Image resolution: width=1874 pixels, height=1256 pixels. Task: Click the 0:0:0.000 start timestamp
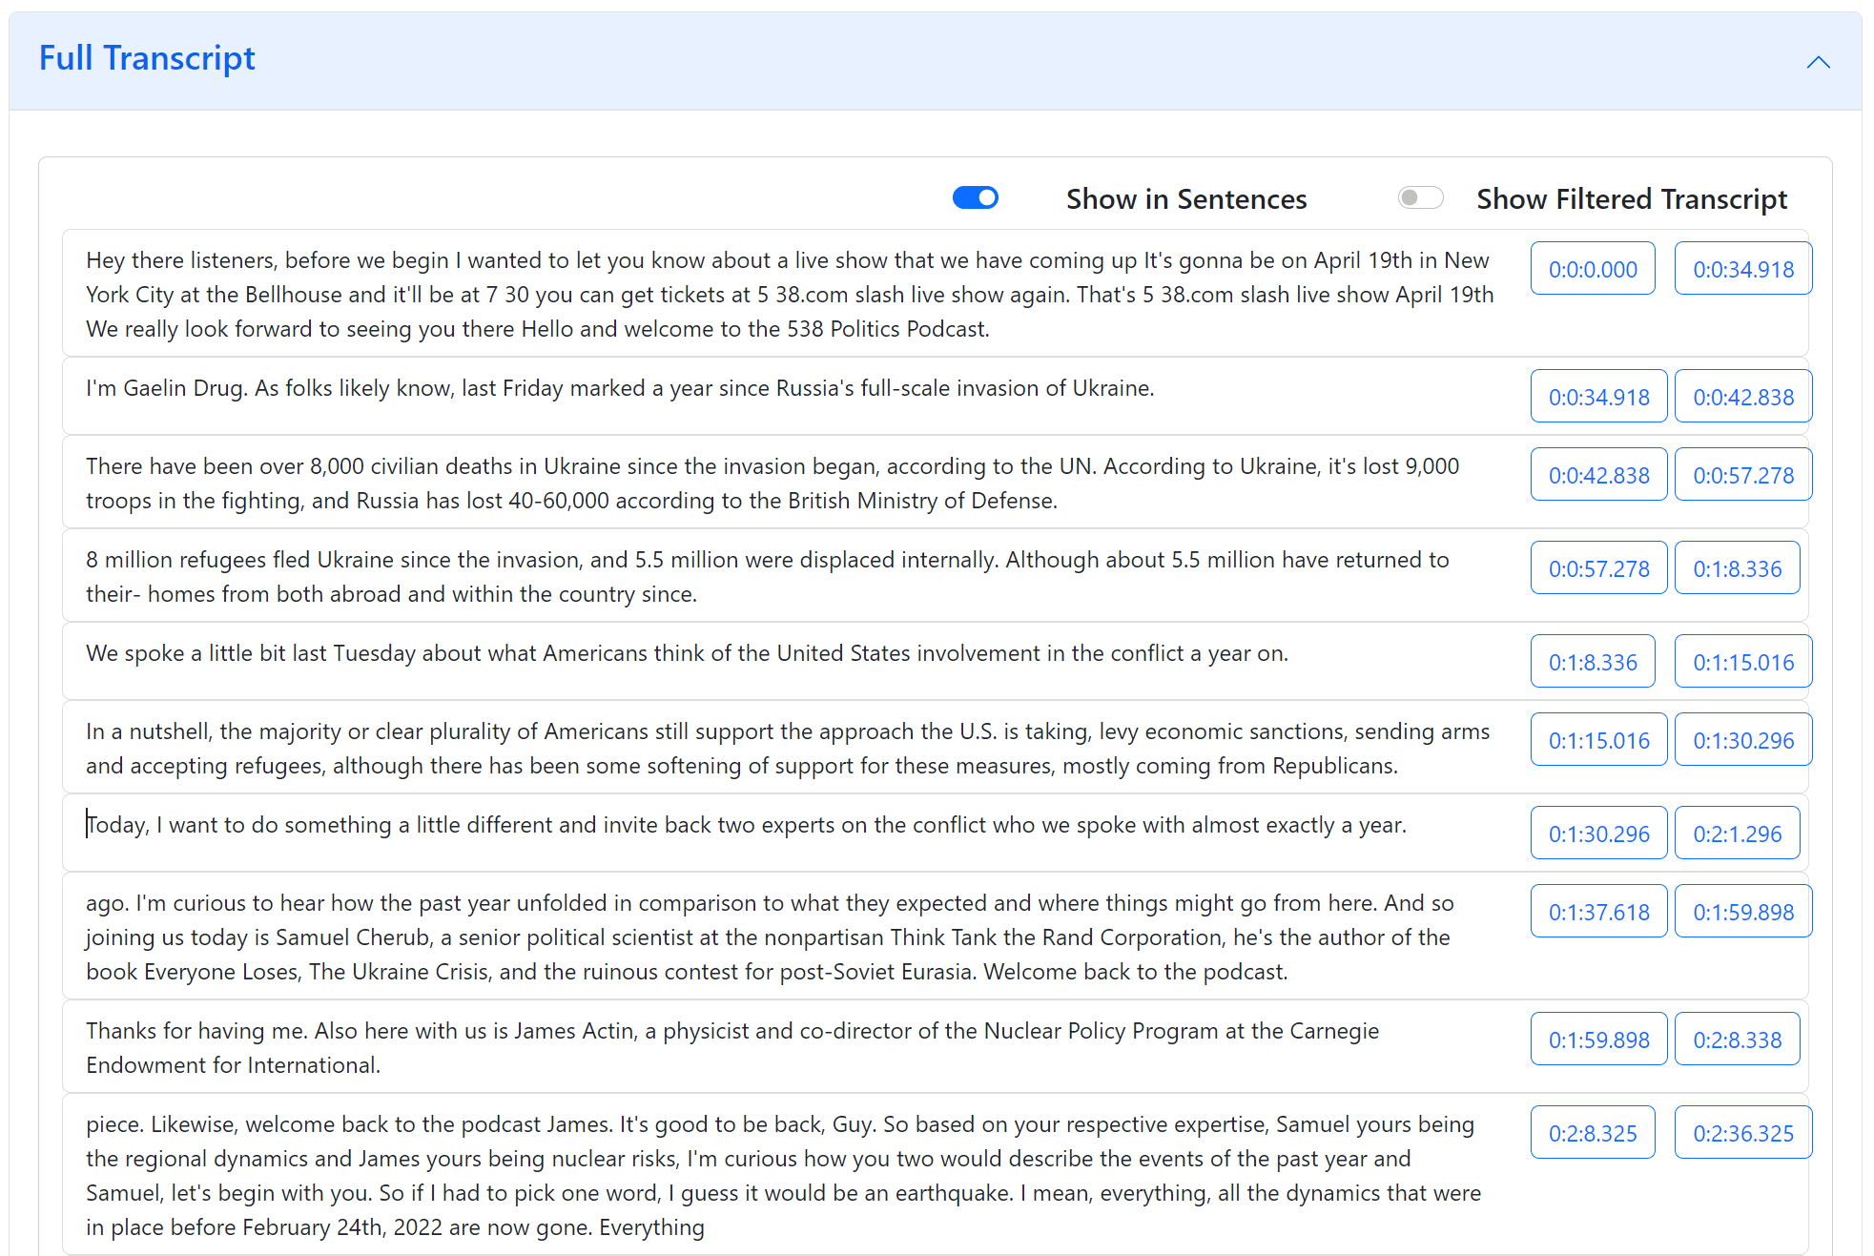pyautogui.click(x=1593, y=268)
